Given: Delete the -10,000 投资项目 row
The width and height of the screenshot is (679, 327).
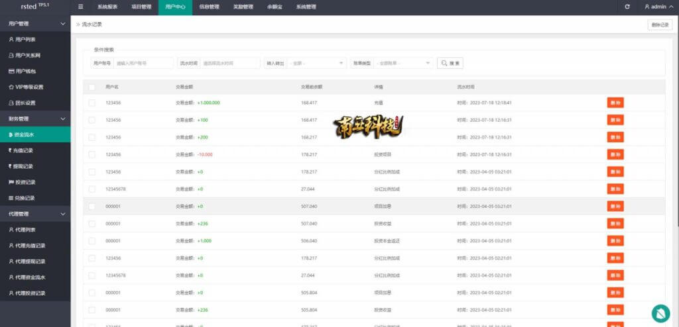Looking at the screenshot, I should pos(615,154).
